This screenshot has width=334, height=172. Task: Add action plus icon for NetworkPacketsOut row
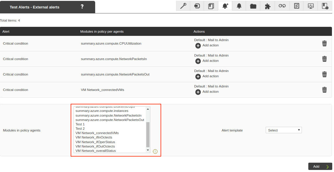[x=198, y=77]
